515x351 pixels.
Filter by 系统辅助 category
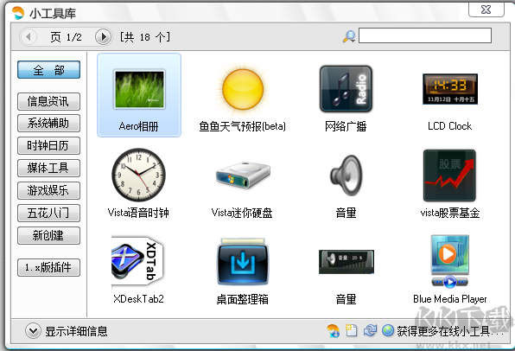pos(48,124)
